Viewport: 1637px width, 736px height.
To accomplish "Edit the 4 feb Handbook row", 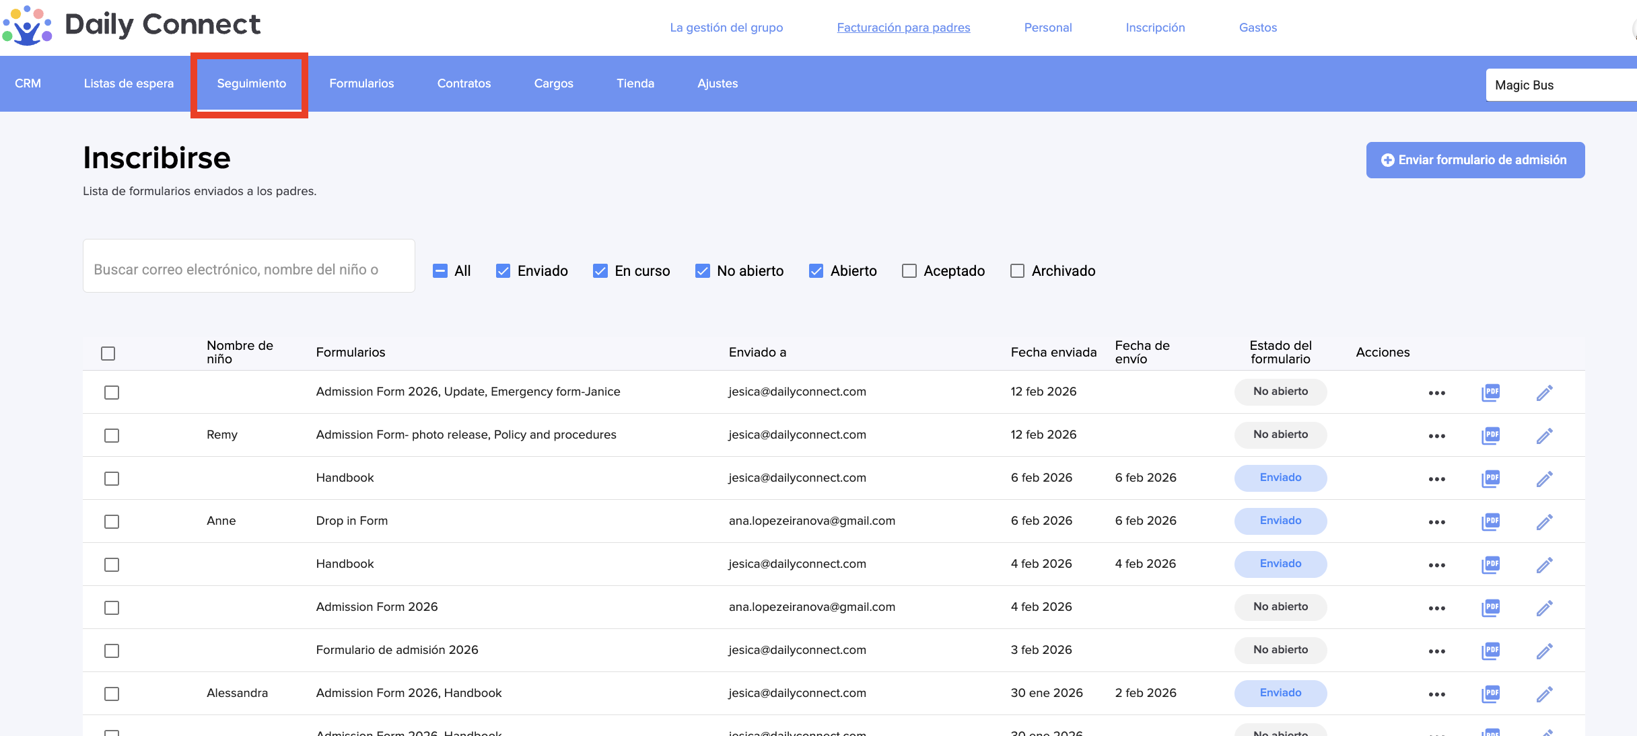I will coord(1544,564).
